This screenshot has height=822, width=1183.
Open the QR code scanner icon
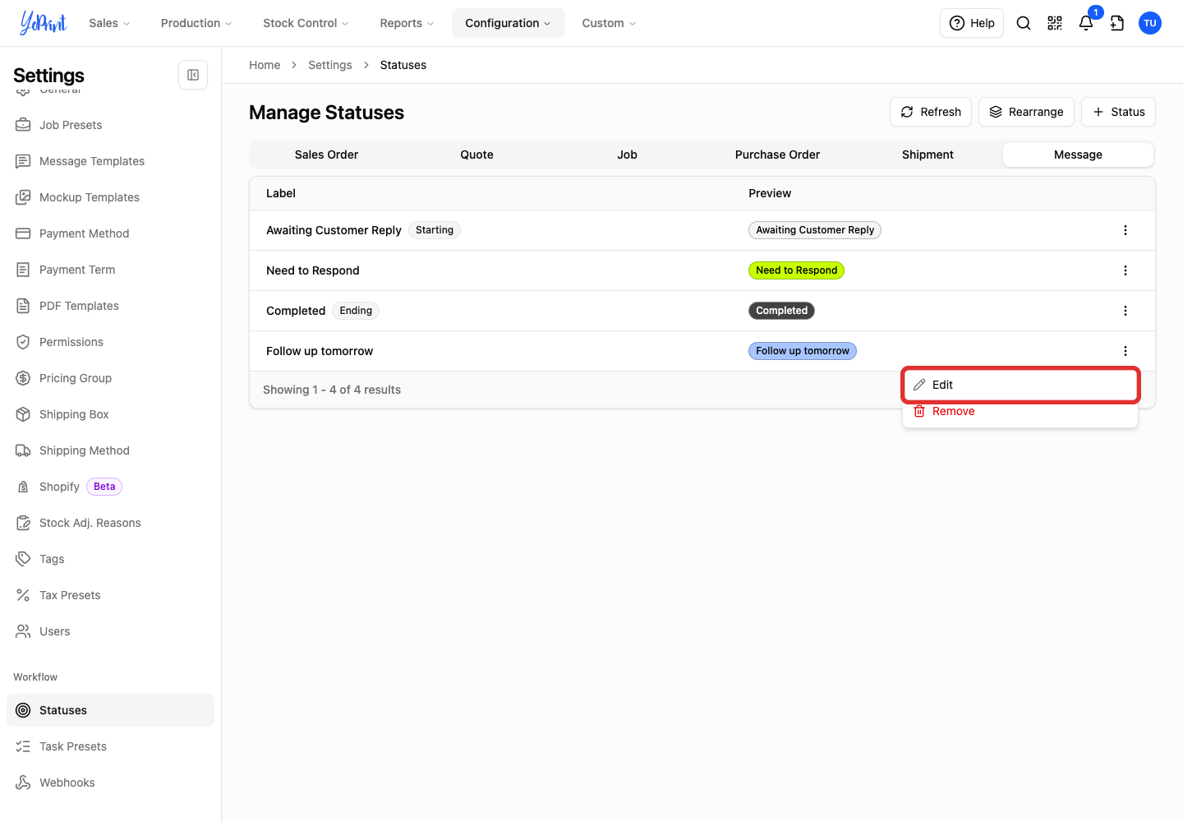coord(1055,23)
